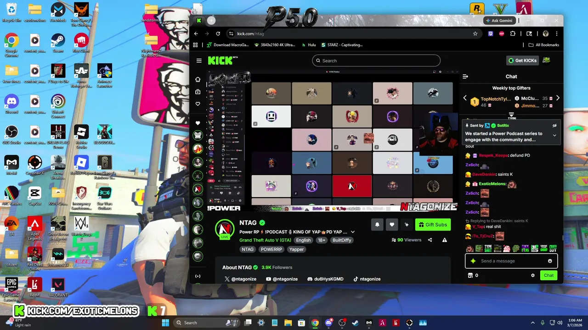Open the channel points shop icon
Image resolution: width=588 pixels, height=330 pixels.
[x=470, y=275]
